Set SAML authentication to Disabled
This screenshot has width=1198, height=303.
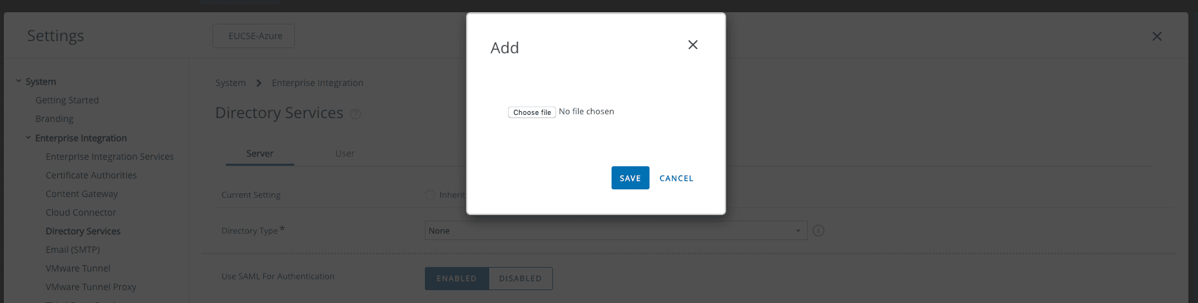520,279
